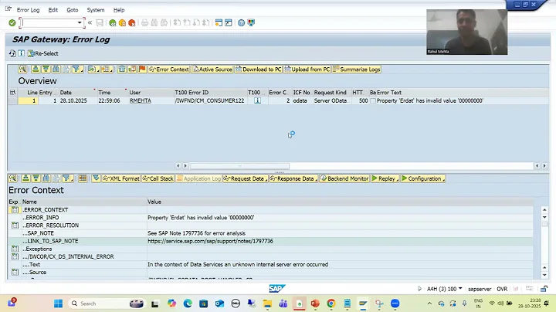Viewport: 556px width, 312px height.
Task: Click Find binoculars icon in Overview toolbar
Action: tap(56, 70)
